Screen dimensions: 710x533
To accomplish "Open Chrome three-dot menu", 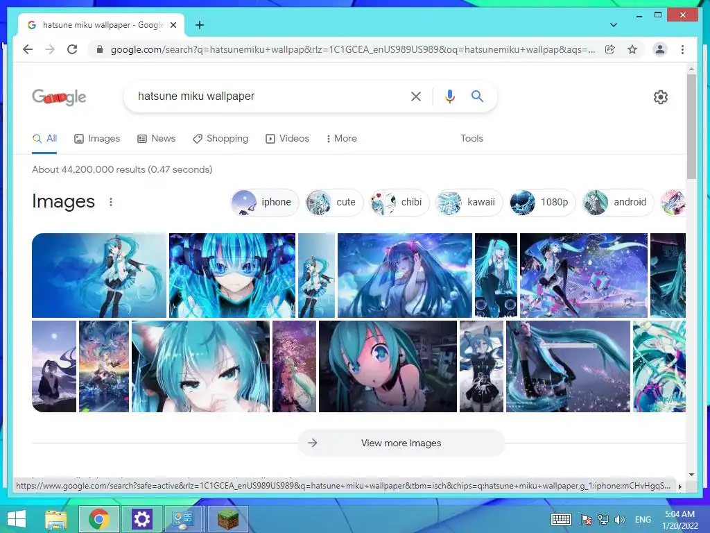I will pyautogui.click(x=682, y=49).
